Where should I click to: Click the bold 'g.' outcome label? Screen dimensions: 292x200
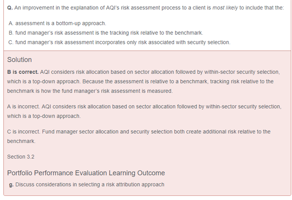tap(11, 185)
